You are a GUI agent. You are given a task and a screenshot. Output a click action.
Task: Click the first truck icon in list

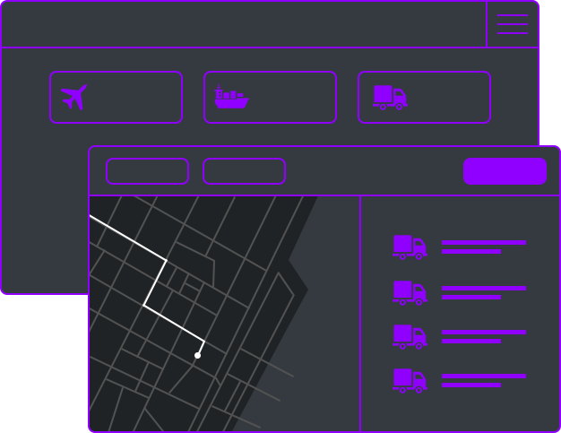coord(410,247)
